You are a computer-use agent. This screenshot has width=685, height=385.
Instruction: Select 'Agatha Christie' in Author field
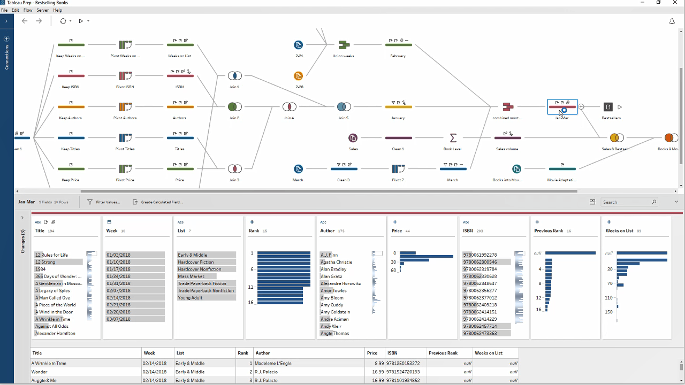tap(336, 262)
